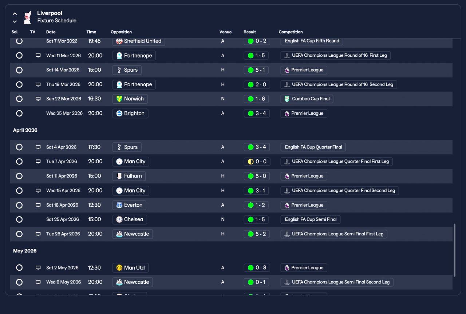Select the Brighton fixture radio button

click(19, 114)
